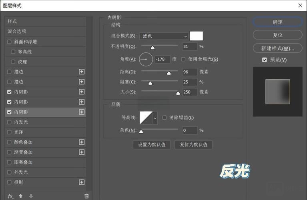Select 样式 in the left list

pyautogui.click(x=45, y=22)
